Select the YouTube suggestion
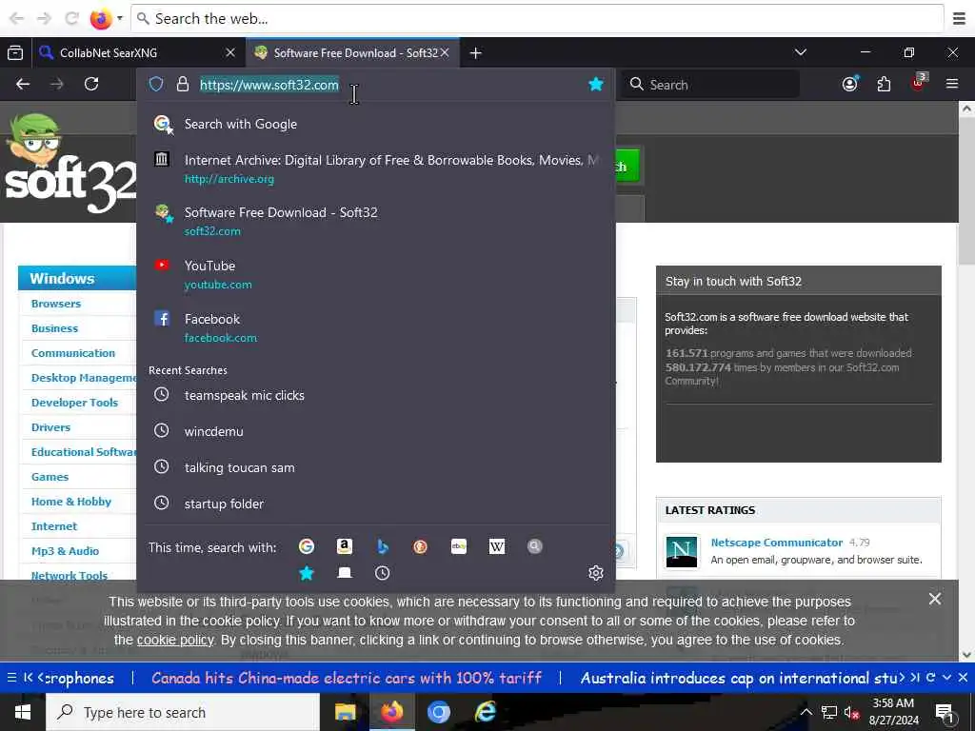This screenshot has width=975, height=731. [375, 275]
